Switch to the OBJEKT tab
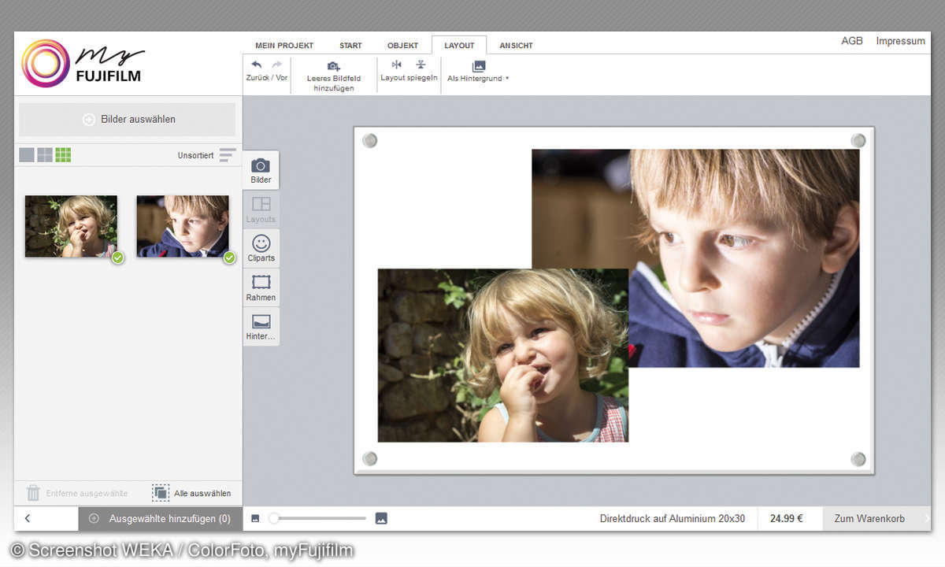 pos(402,46)
